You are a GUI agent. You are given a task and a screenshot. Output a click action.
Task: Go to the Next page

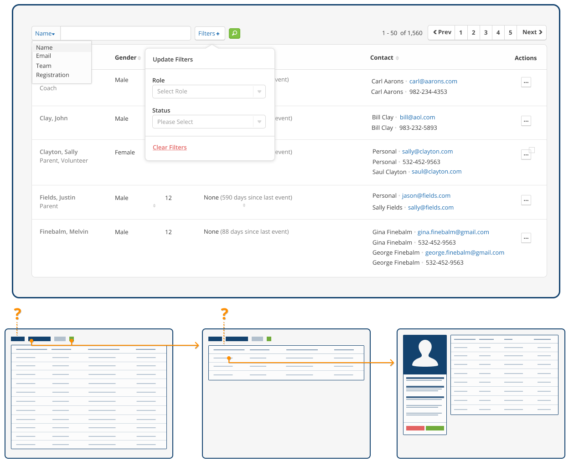coord(532,32)
